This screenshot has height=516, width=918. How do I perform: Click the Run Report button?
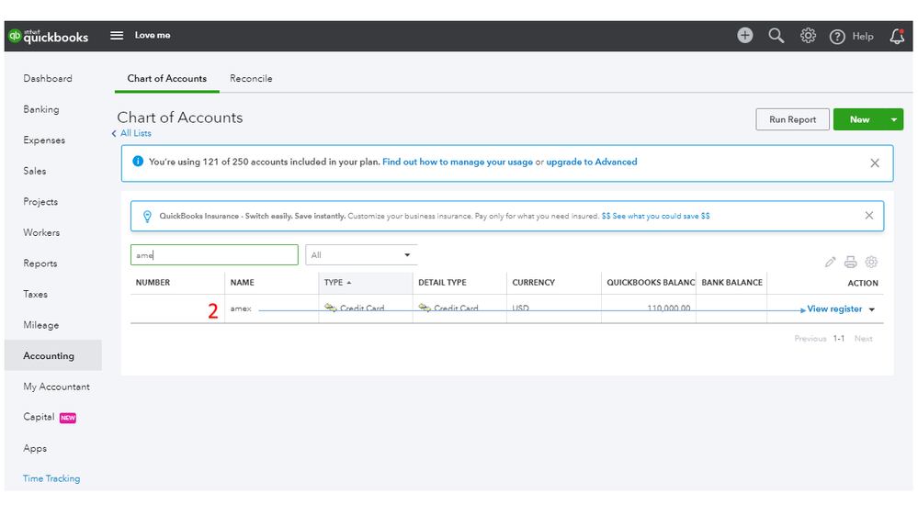[792, 119]
